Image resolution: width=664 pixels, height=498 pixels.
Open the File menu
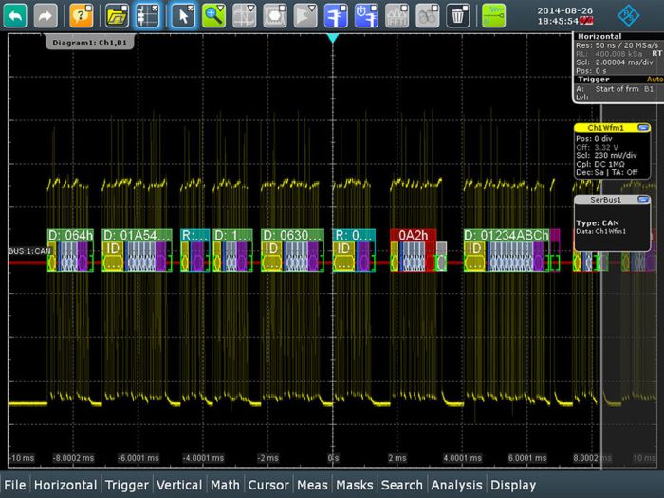pyautogui.click(x=15, y=485)
